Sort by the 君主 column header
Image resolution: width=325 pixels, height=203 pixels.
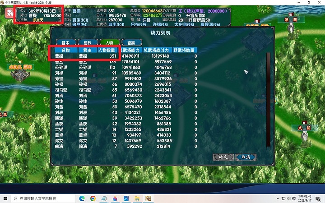point(88,50)
